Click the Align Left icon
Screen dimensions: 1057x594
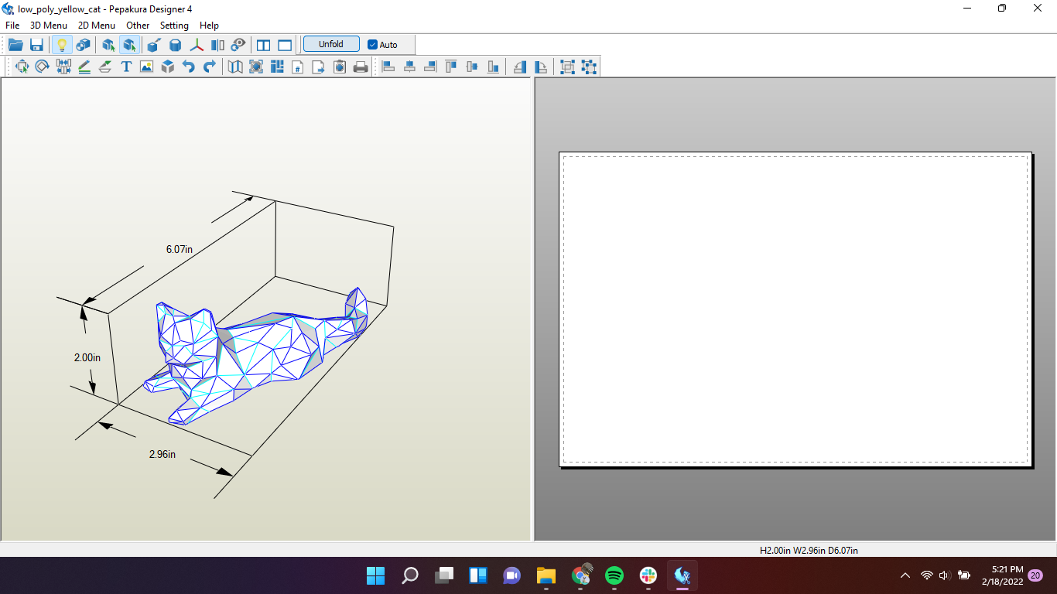(388, 67)
